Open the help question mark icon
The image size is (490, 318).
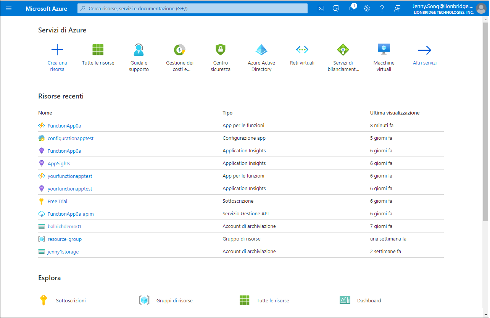point(382,8)
